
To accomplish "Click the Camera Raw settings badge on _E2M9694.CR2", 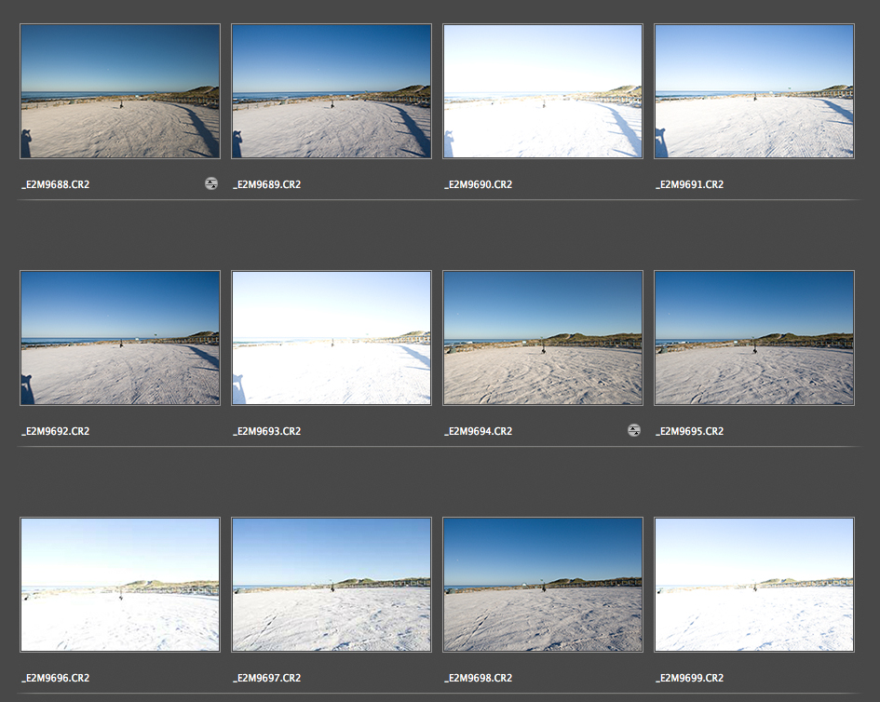I will pos(634,431).
